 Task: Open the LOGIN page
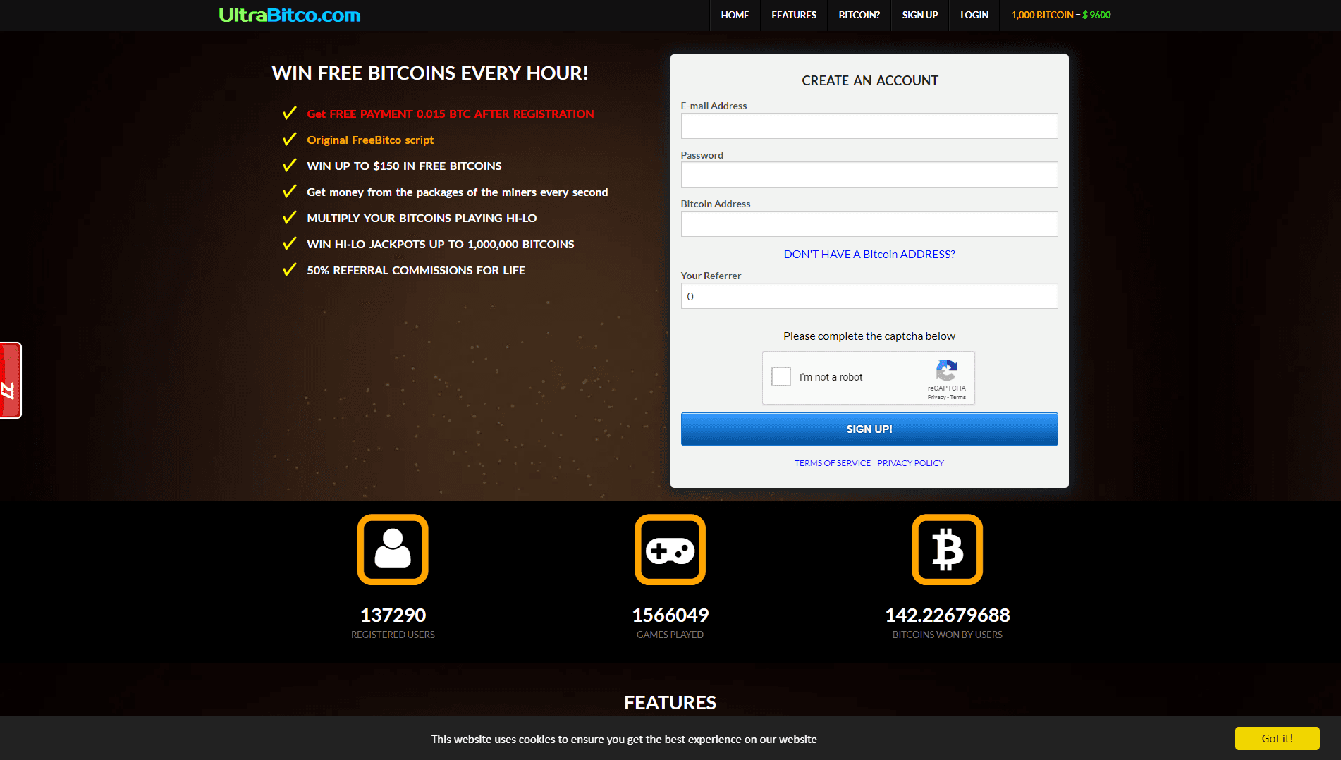974,15
